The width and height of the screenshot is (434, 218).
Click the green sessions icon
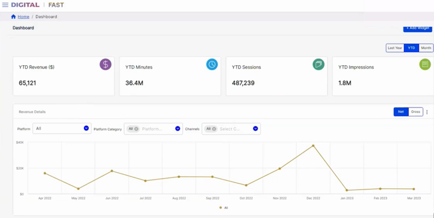tap(318, 64)
